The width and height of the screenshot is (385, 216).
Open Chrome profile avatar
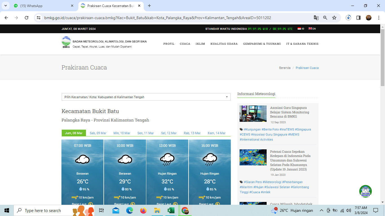coord(369,18)
